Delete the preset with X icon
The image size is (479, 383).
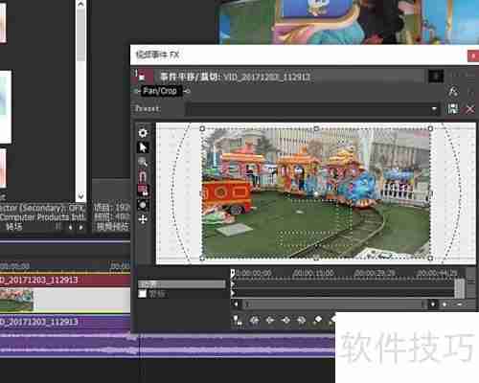click(470, 109)
